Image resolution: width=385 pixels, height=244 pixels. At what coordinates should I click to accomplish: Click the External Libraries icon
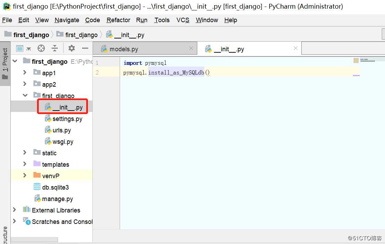pos(26,209)
